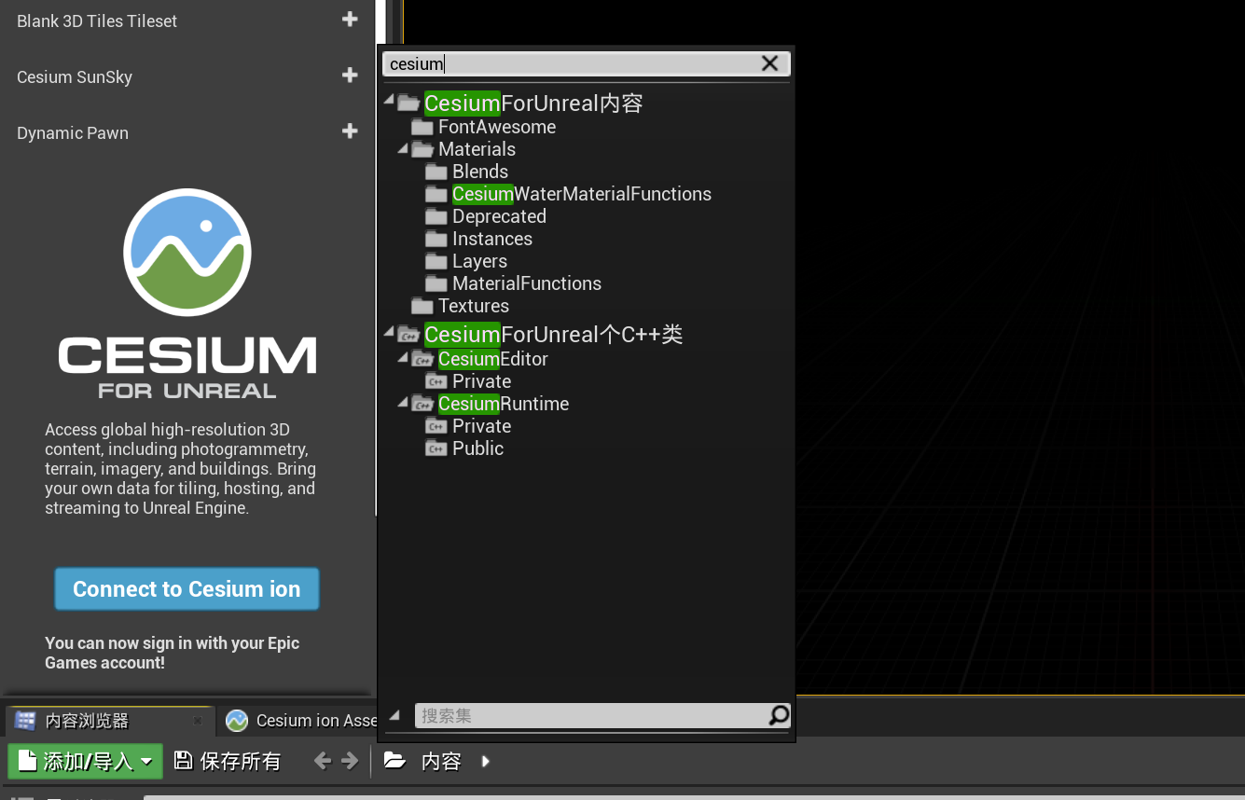Image resolution: width=1245 pixels, height=800 pixels.
Task: Collapse the Materials folder arrow
Action: [403, 148]
